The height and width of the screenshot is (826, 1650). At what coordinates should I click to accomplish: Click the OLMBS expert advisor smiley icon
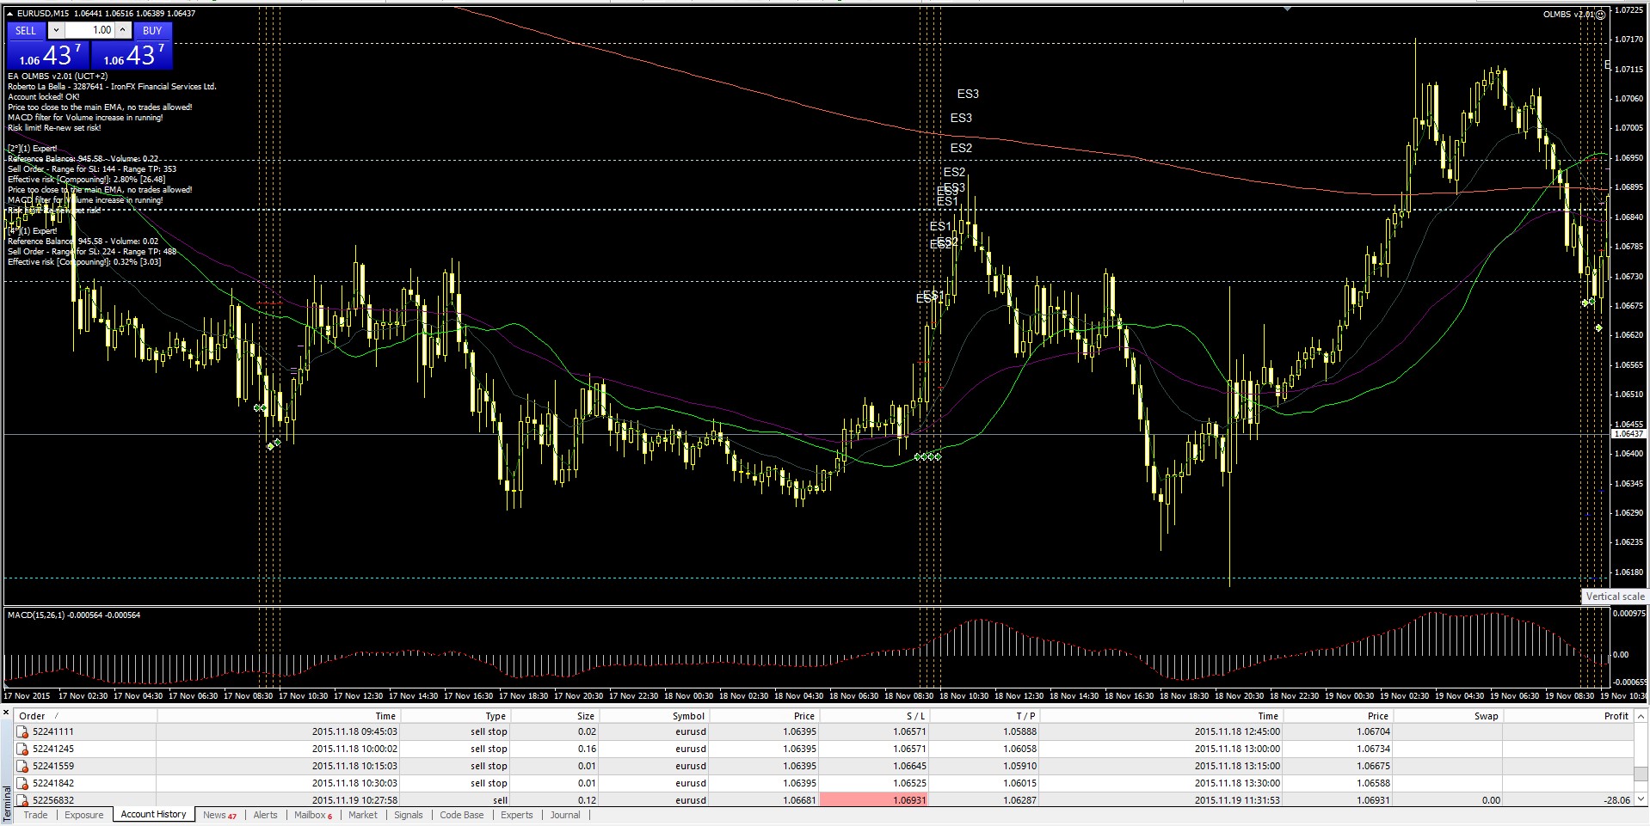(x=1600, y=15)
